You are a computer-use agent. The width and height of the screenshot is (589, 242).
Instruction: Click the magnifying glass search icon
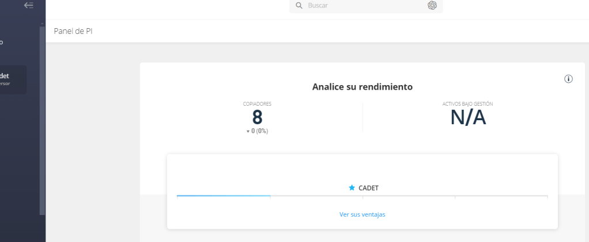click(299, 5)
